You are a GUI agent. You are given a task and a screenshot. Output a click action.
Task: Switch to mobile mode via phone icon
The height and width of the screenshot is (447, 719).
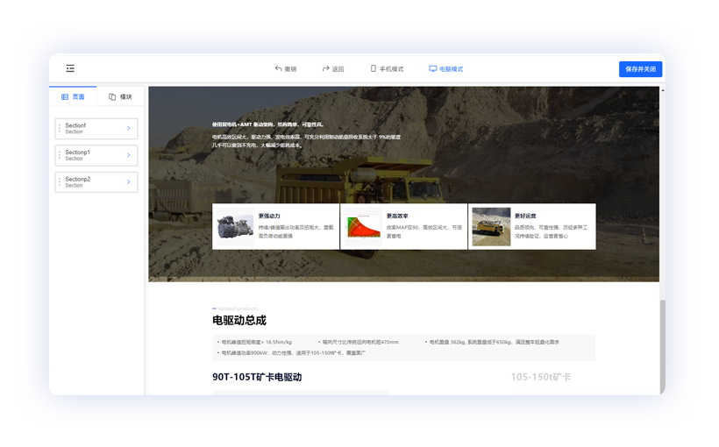[374, 68]
